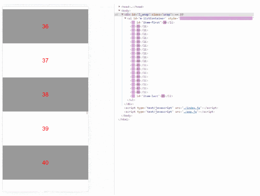260x196 pixels.
Task: Select the li row containing 48
Action: pyautogui.click(x=139, y=92)
